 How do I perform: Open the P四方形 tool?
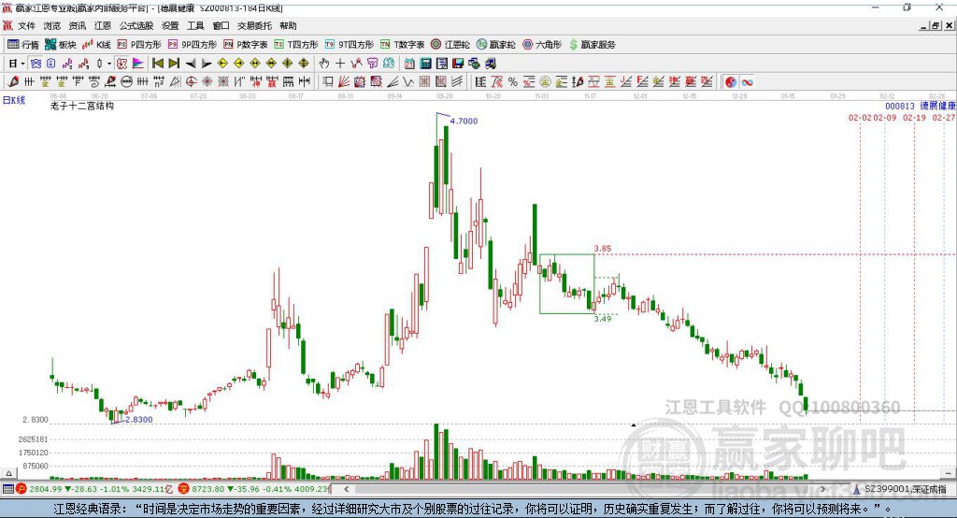139,45
